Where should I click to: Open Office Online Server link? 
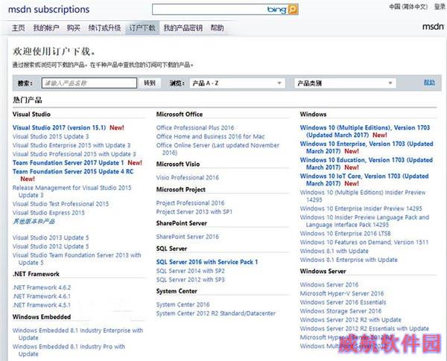pyautogui.click(x=218, y=149)
